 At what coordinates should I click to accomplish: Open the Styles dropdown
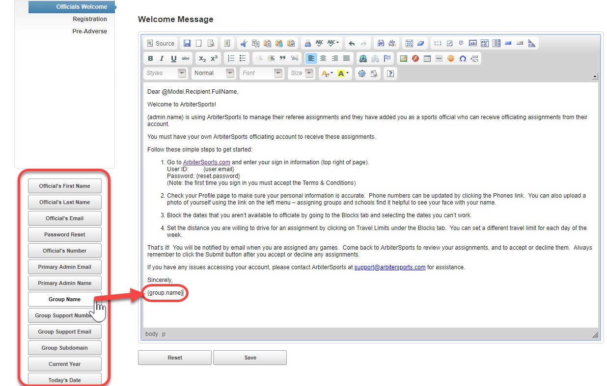click(x=166, y=73)
